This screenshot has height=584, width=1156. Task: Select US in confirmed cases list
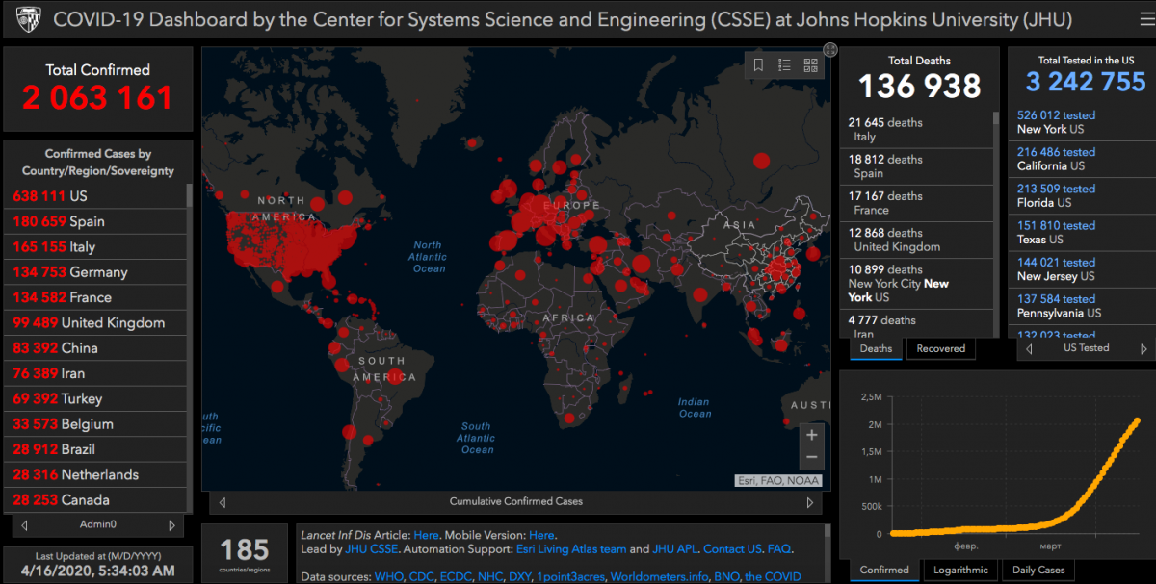(x=94, y=196)
